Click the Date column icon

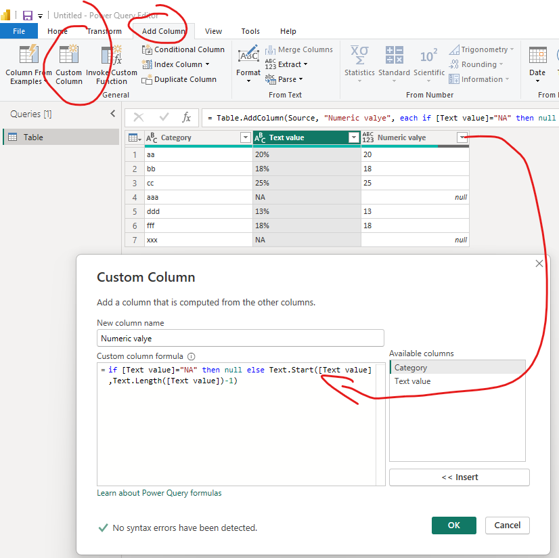pyautogui.click(x=537, y=55)
